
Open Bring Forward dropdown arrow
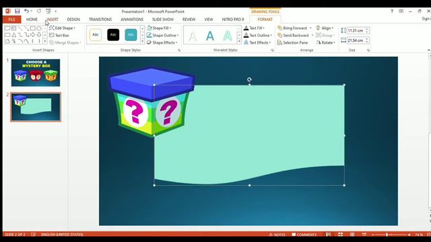[x=310, y=28]
